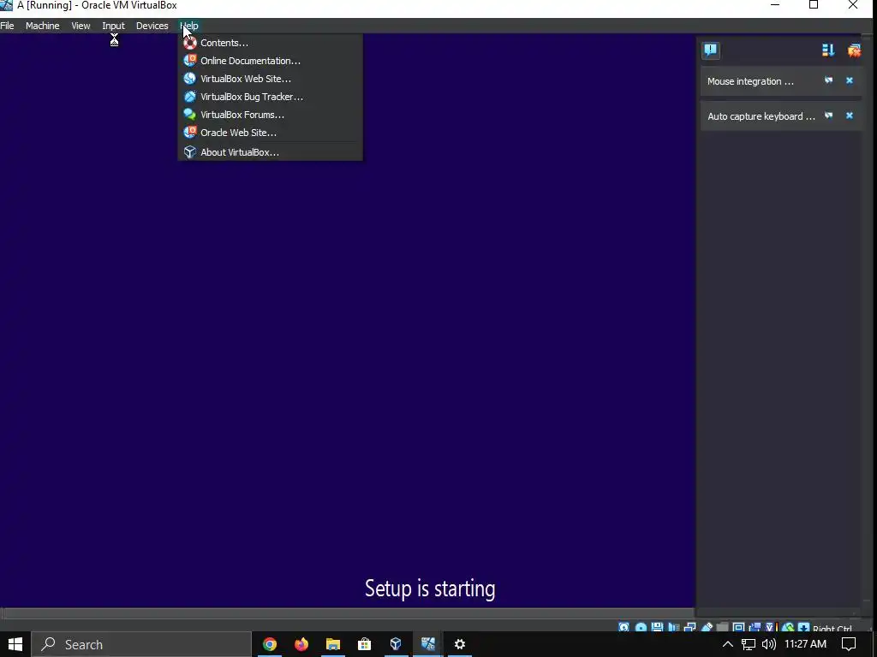
Task: Click the USB devices status icon
Action: click(x=707, y=627)
